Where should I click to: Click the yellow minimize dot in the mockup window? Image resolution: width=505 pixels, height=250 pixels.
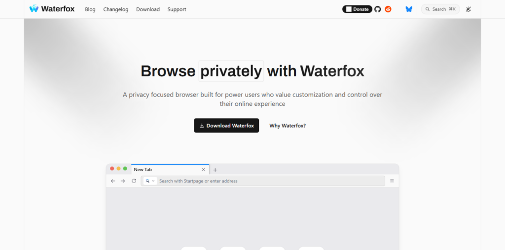pyautogui.click(x=118, y=169)
